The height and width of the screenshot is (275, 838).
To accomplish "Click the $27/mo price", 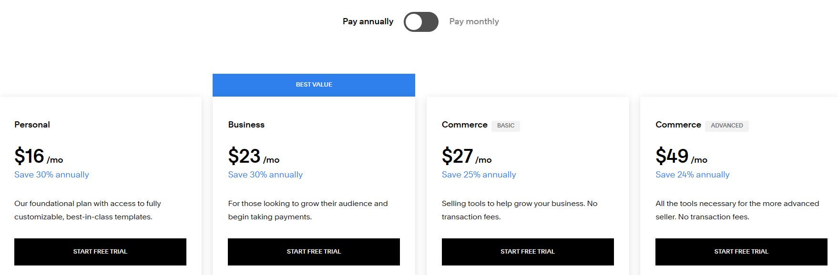I will (467, 157).
